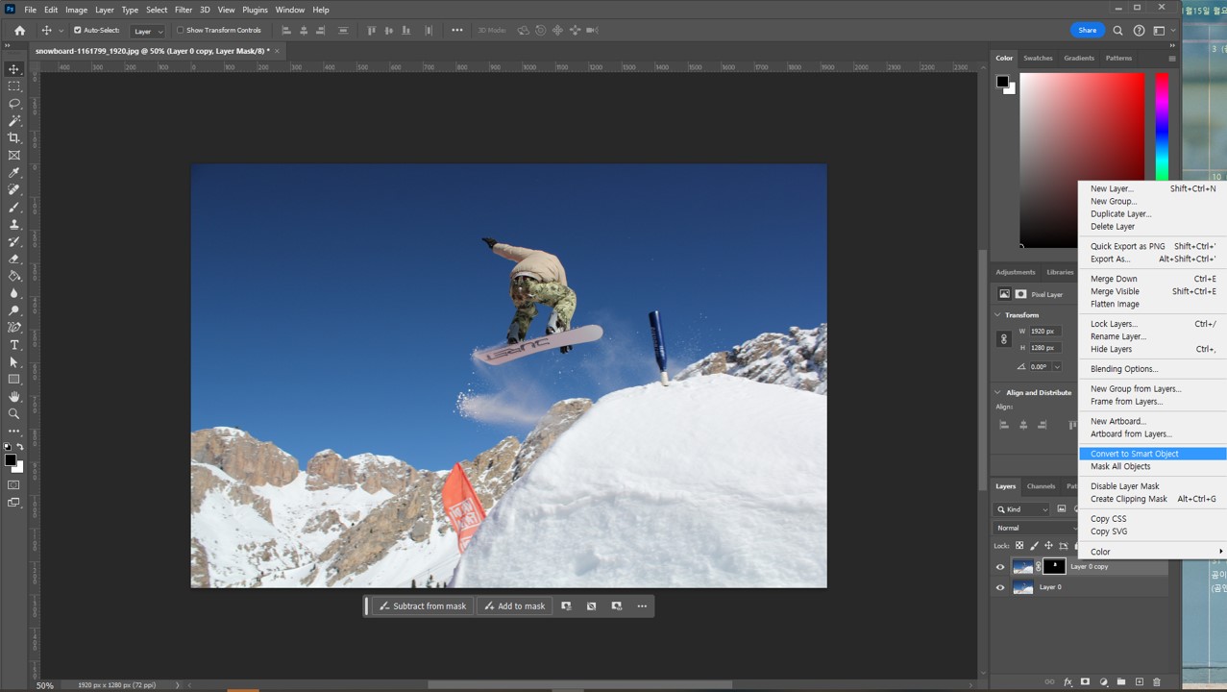1227x692 pixels.
Task: Select the Paint Bucket tool
Action: tap(13, 276)
